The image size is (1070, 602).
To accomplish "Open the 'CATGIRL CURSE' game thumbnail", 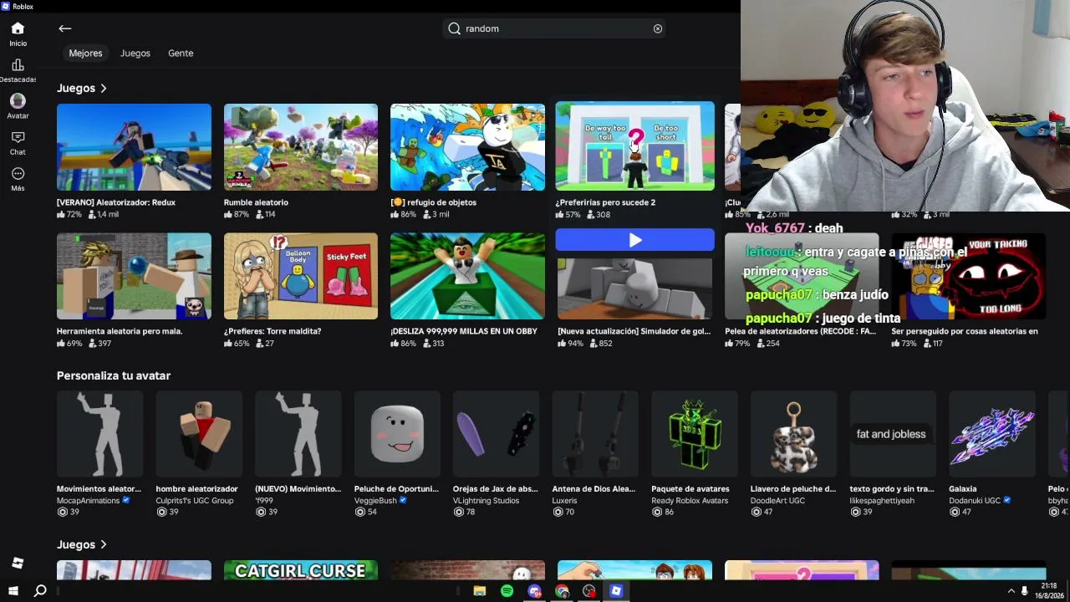I will pyautogui.click(x=301, y=570).
